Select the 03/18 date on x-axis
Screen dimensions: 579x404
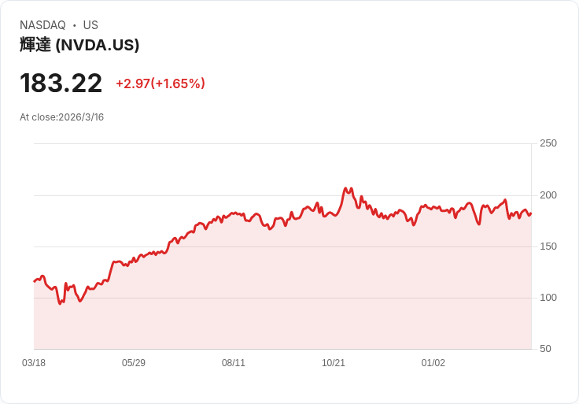(34, 363)
